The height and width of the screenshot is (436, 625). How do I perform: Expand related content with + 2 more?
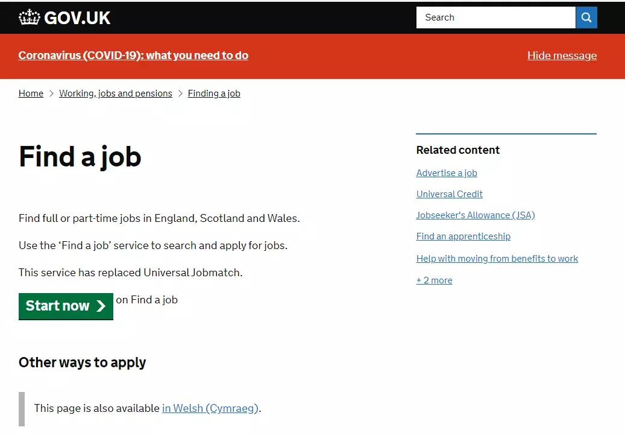[434, 280]
